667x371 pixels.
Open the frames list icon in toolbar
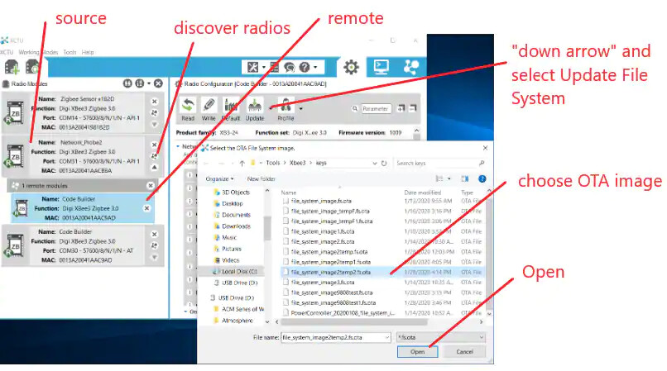(275, 67)
